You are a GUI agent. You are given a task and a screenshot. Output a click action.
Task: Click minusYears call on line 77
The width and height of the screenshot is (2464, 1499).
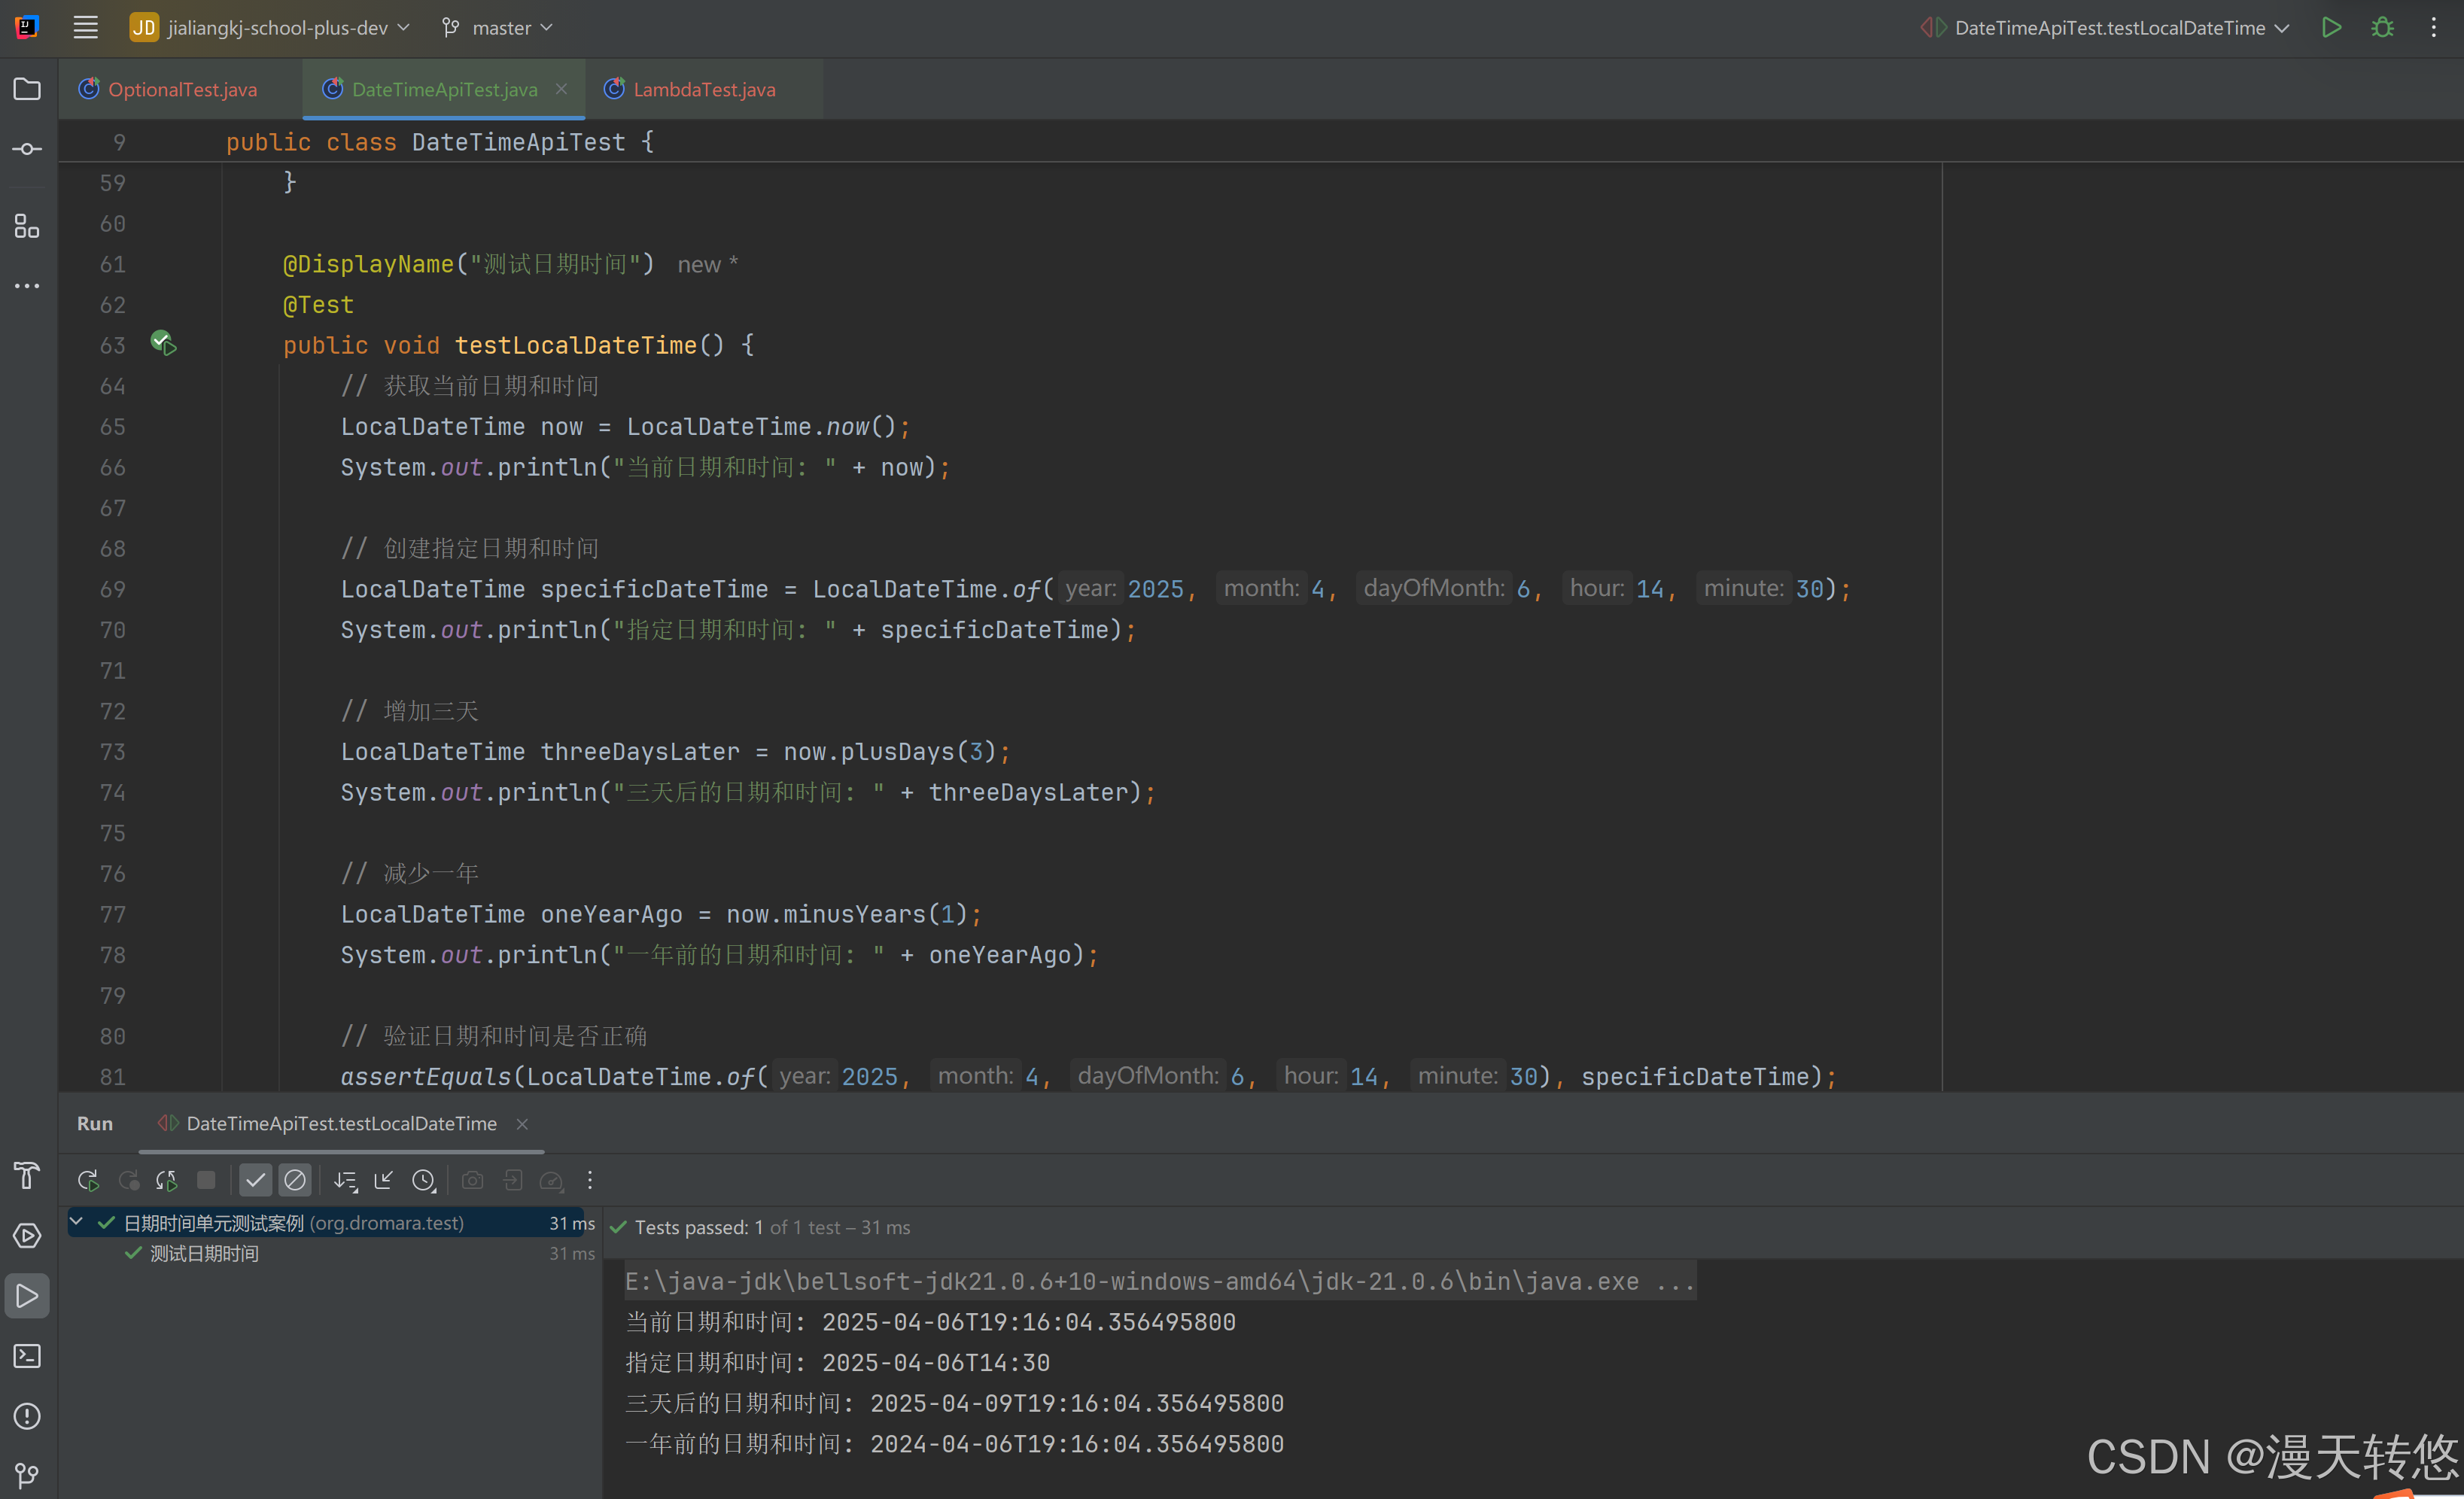coord(854,914)
